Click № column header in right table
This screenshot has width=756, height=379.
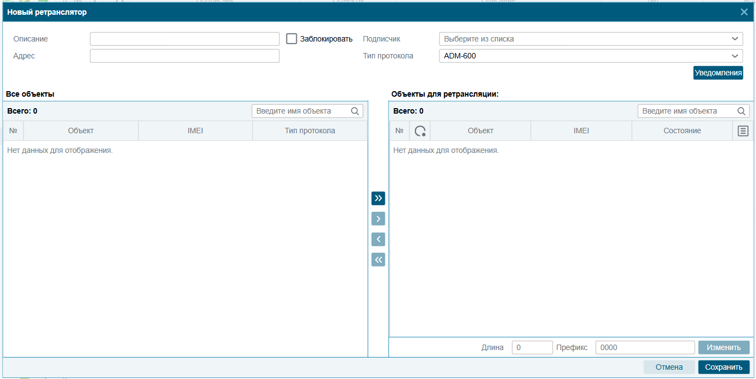pos(399,131)
